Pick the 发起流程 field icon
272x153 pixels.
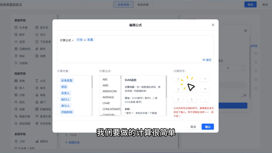point(16,123)
